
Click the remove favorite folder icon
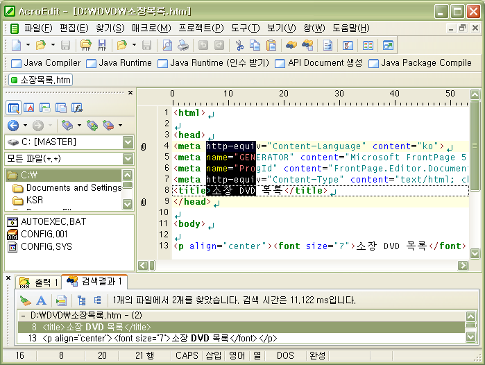click(108, 126)
